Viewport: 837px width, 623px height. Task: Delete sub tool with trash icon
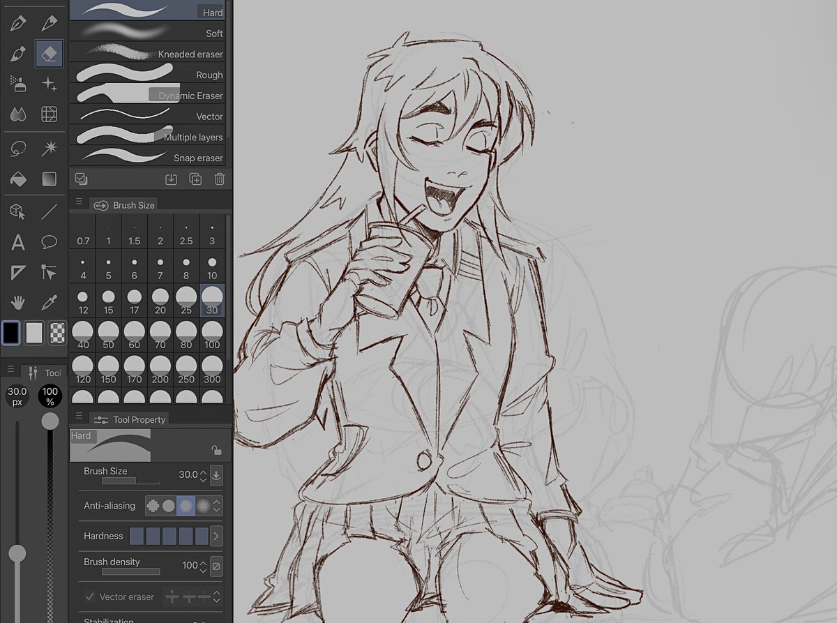[x=219, y=179]
